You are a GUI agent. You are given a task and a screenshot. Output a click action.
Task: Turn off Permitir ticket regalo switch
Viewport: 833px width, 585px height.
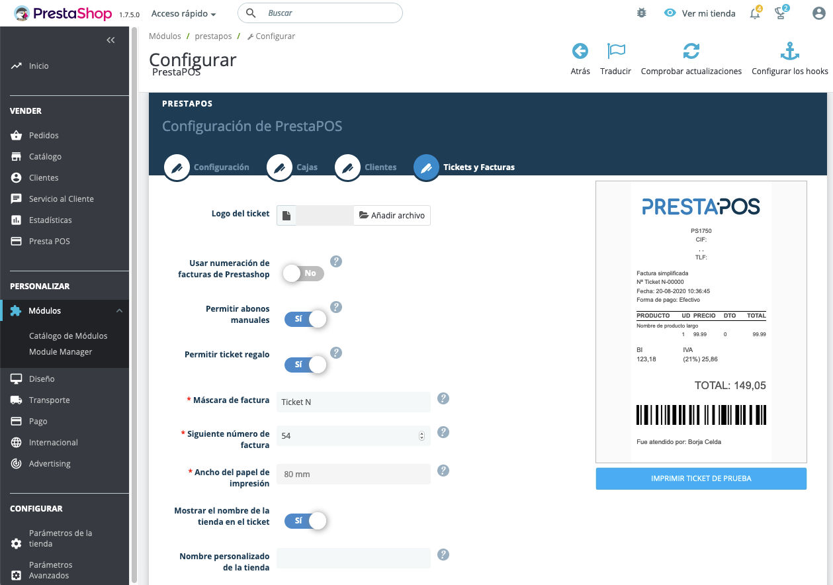pyautogui.click(x=306, y=365)
